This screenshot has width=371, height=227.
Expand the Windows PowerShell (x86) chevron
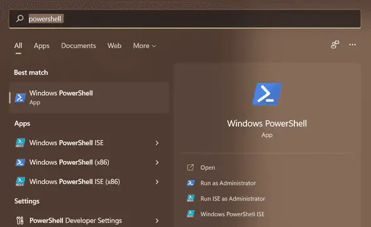coord(157,162)
